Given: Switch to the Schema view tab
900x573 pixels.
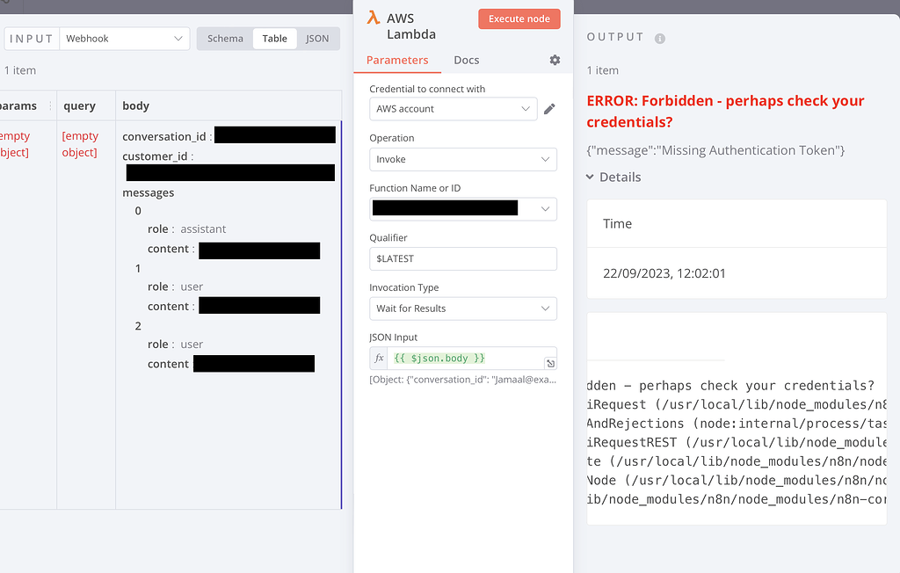Looking at the screenshot, I should 225,38.
